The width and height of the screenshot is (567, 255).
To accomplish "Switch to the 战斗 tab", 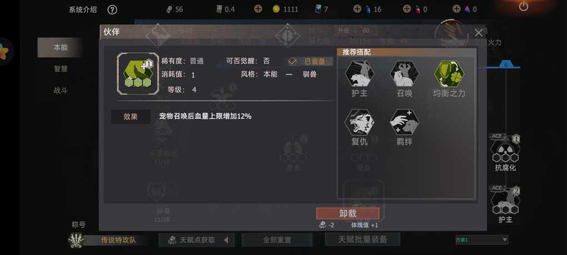I will point(61,91).
